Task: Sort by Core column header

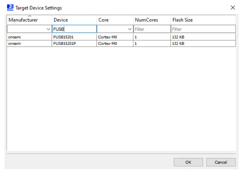Action: coord(115,20)
